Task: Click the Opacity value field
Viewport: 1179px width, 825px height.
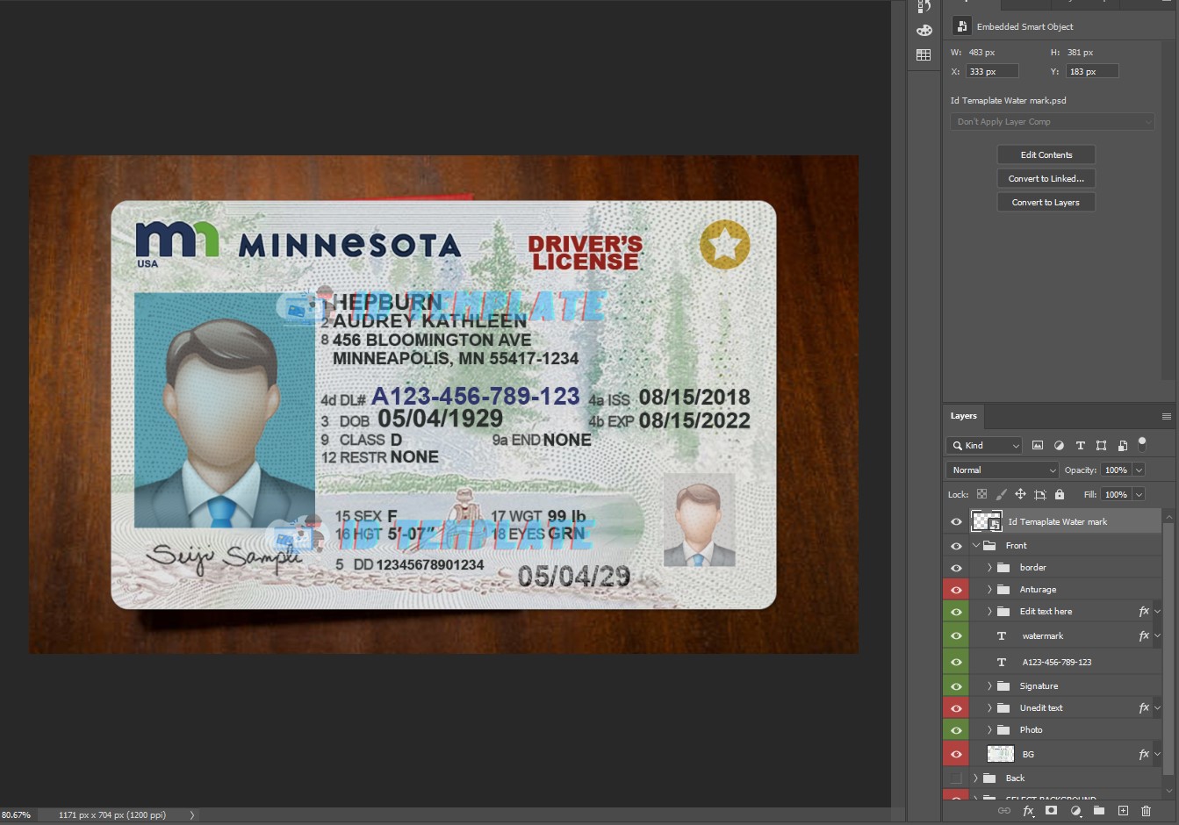Action: [1116, 470]
